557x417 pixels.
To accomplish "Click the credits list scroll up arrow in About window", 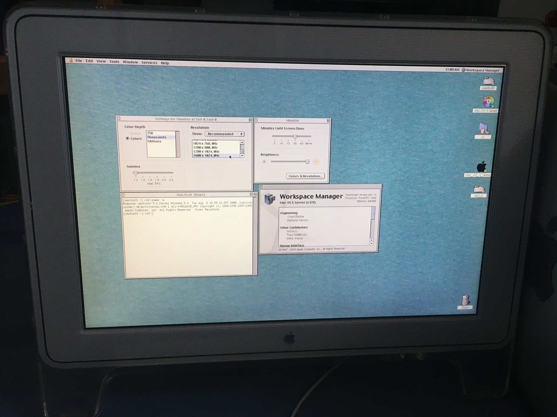I will 371,240.
